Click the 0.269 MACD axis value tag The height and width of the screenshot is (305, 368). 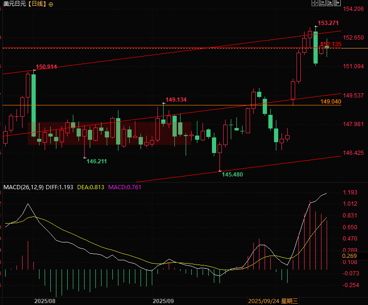tap(350, 256)
